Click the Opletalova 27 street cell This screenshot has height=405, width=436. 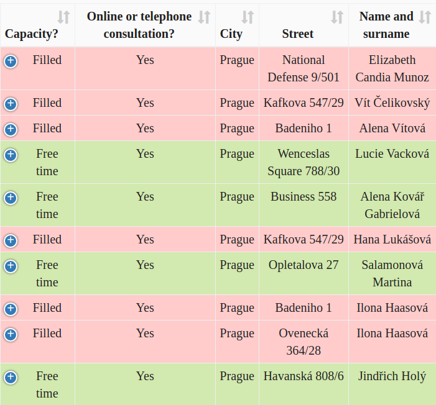pyautogui.click(x=304, y=265)
